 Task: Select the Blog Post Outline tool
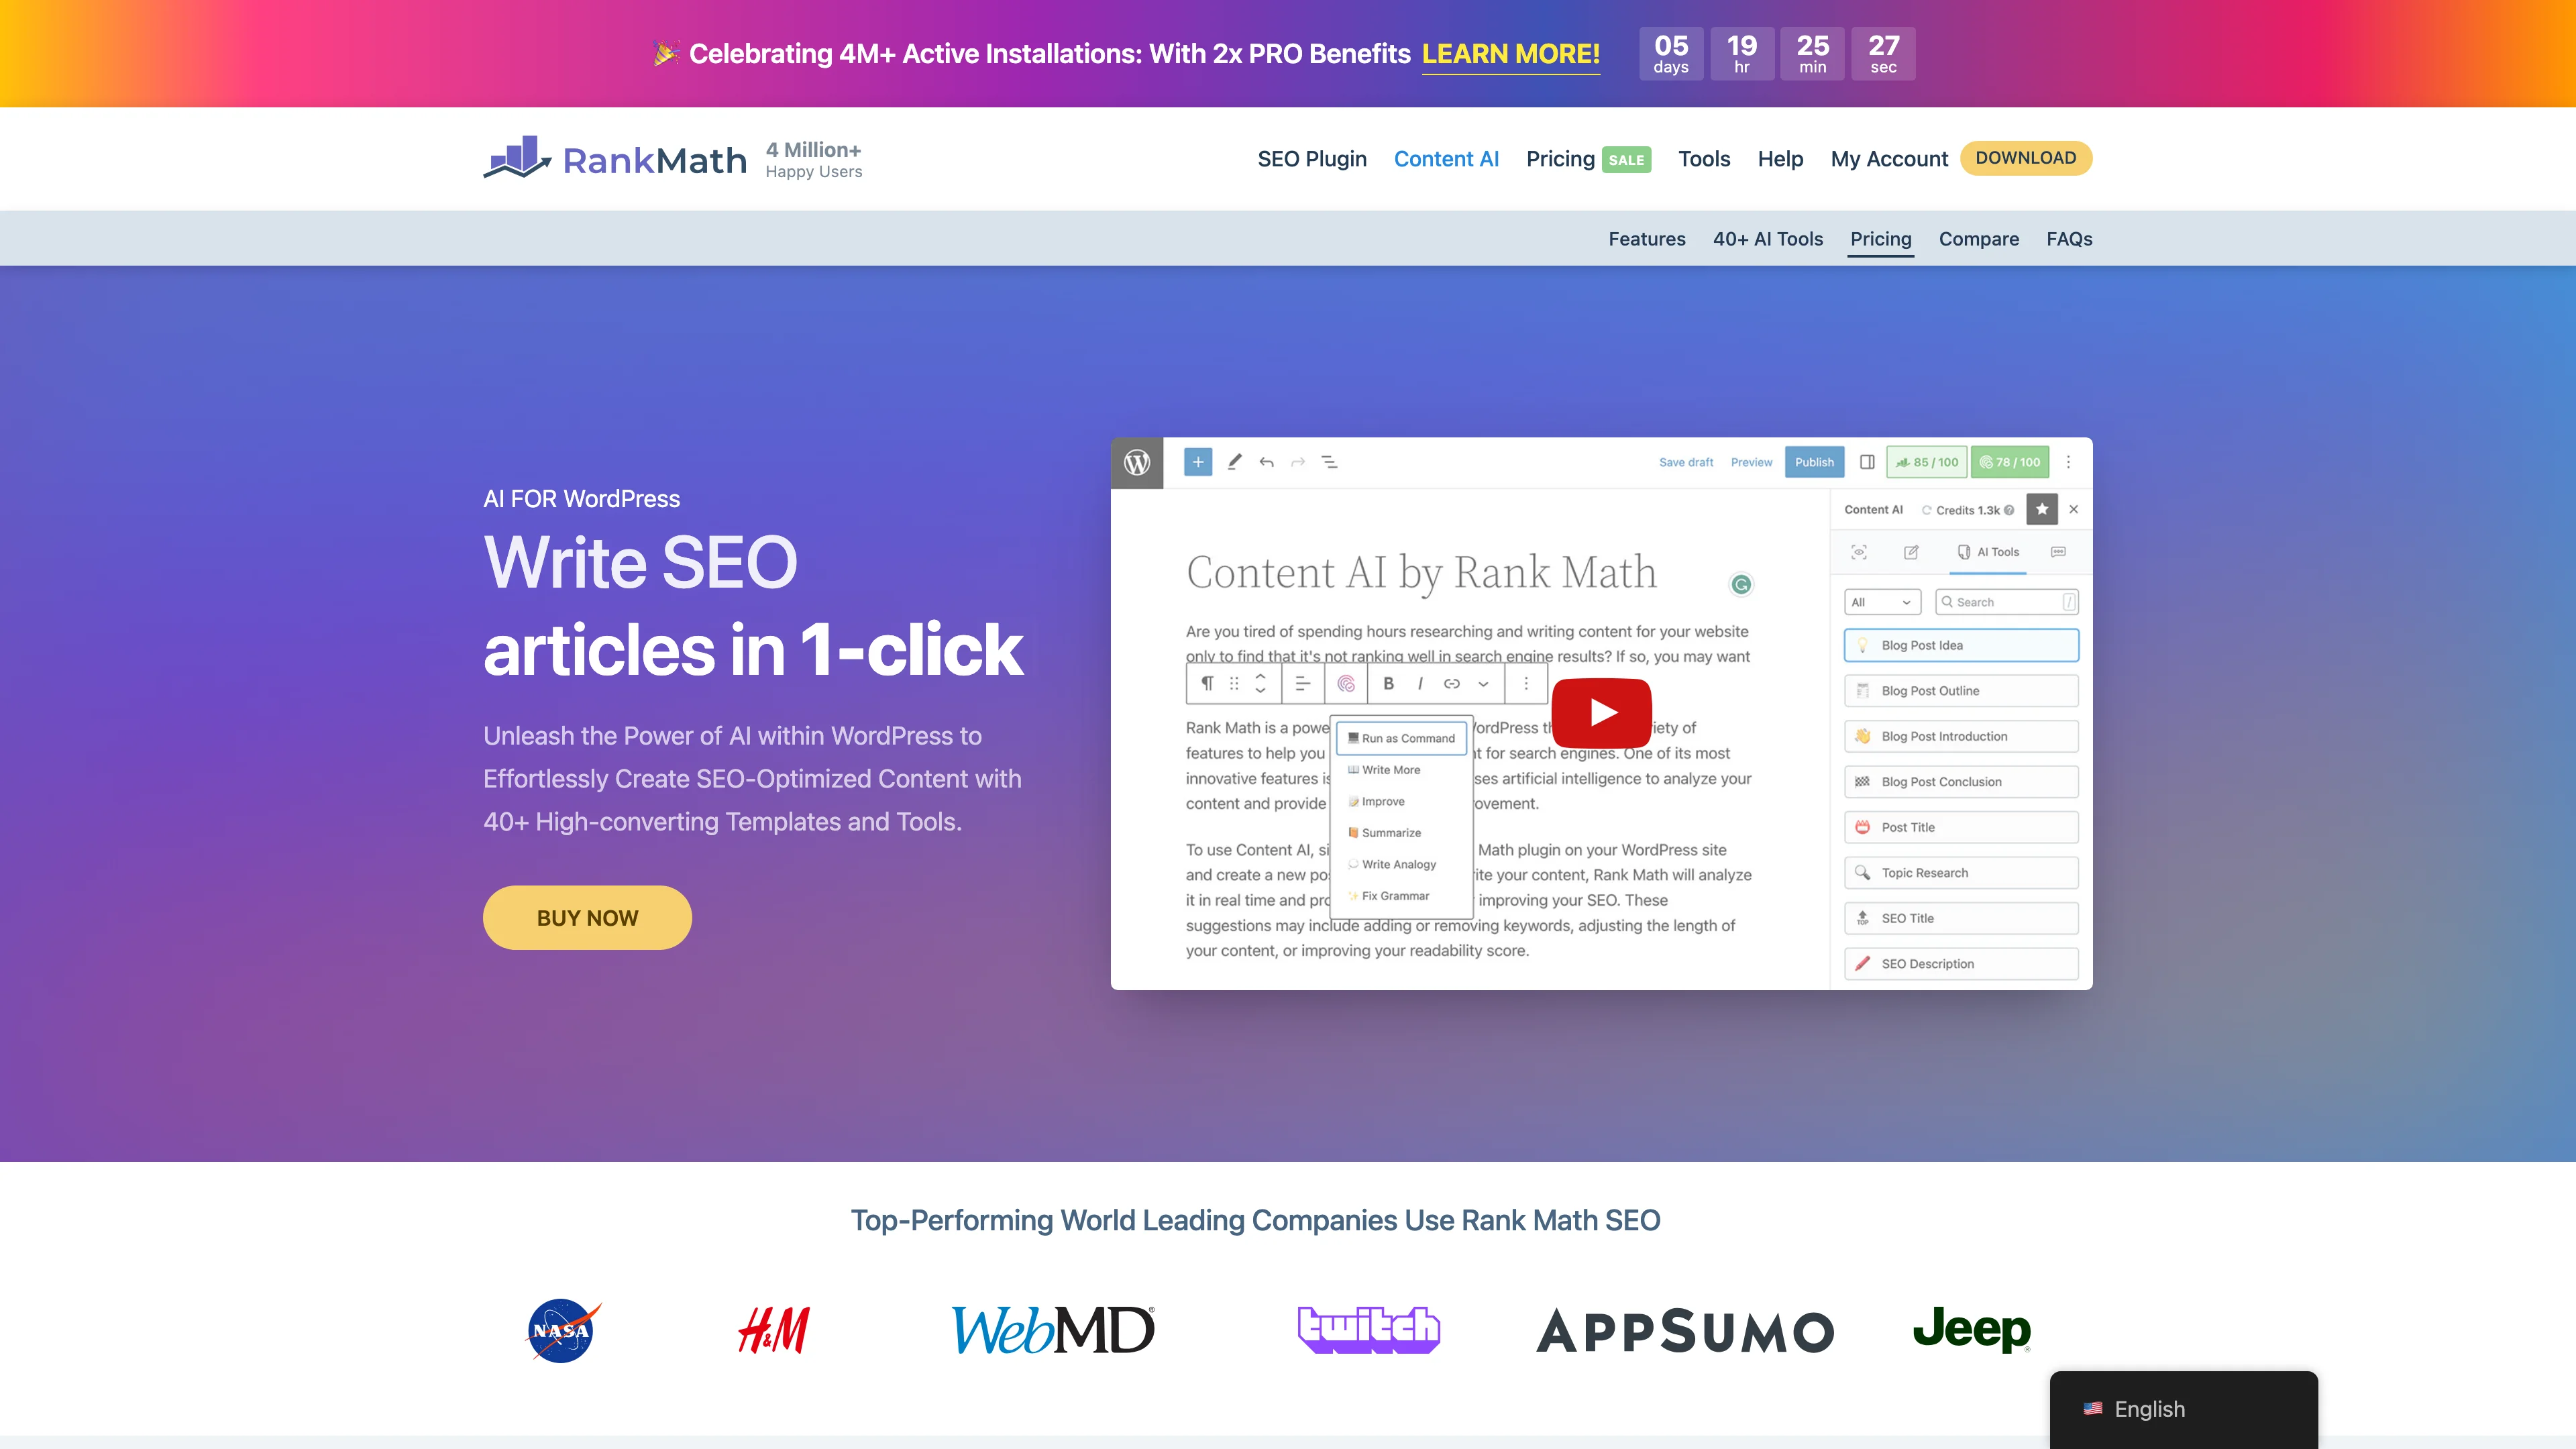[x=1961, y=691]
